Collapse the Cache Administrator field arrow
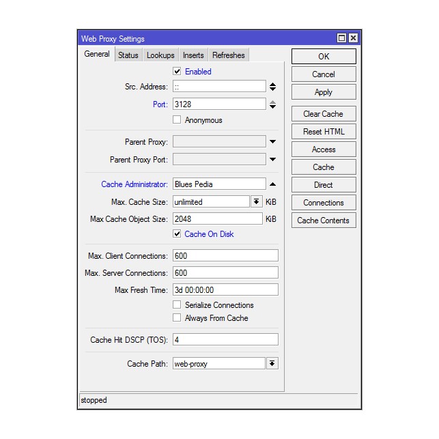 [x=272, y=184]
